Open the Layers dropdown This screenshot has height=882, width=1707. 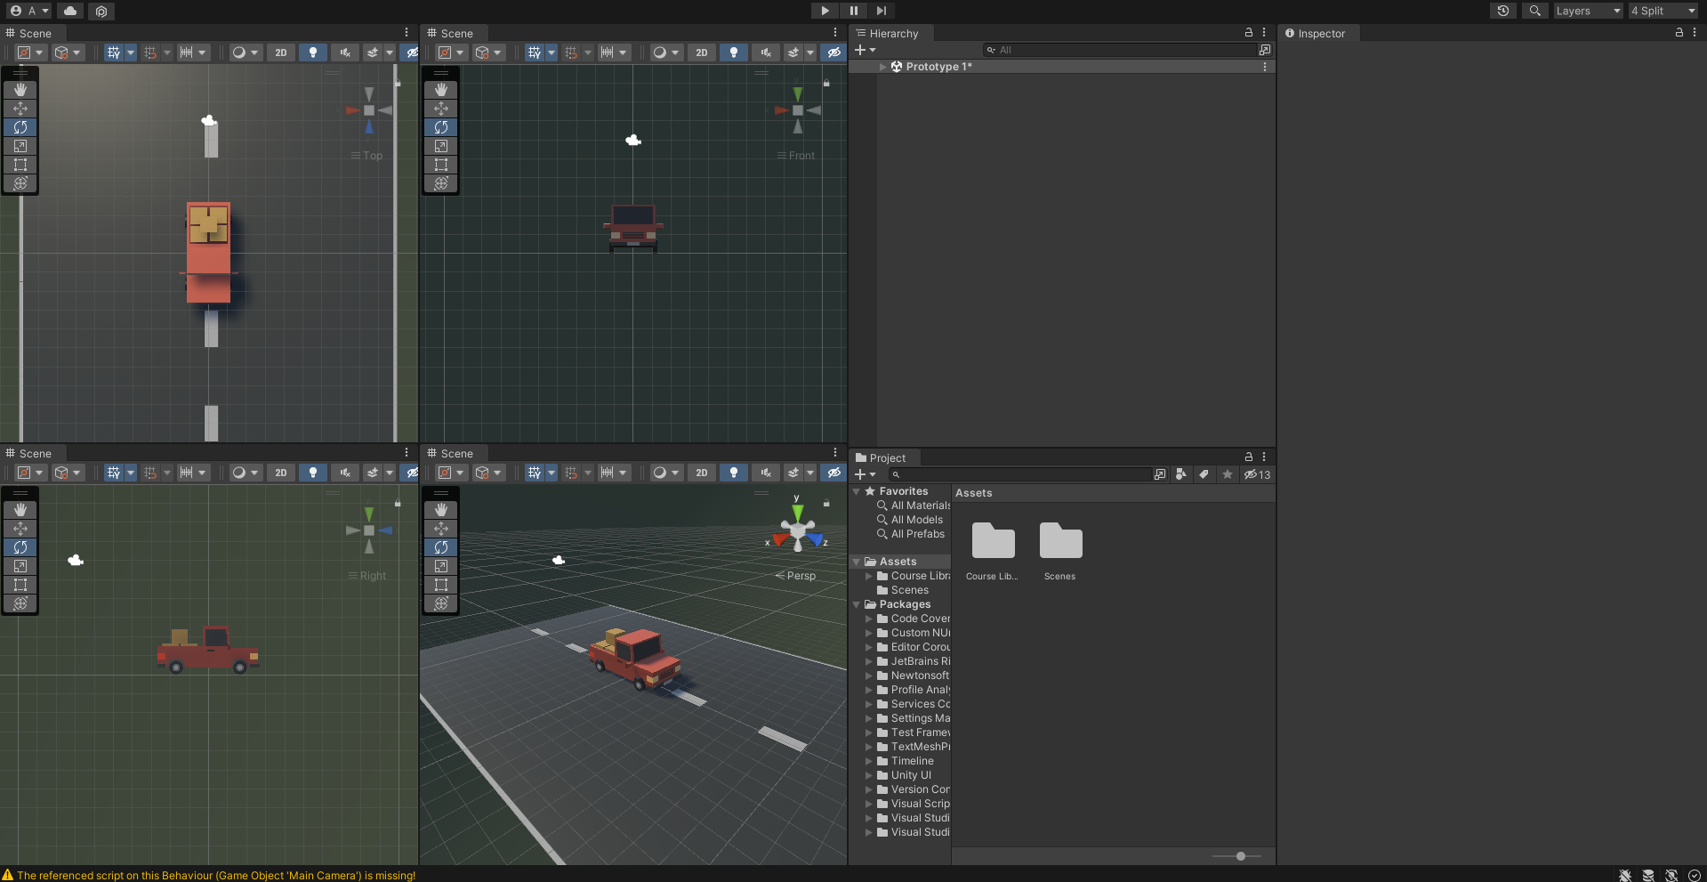1588,11
